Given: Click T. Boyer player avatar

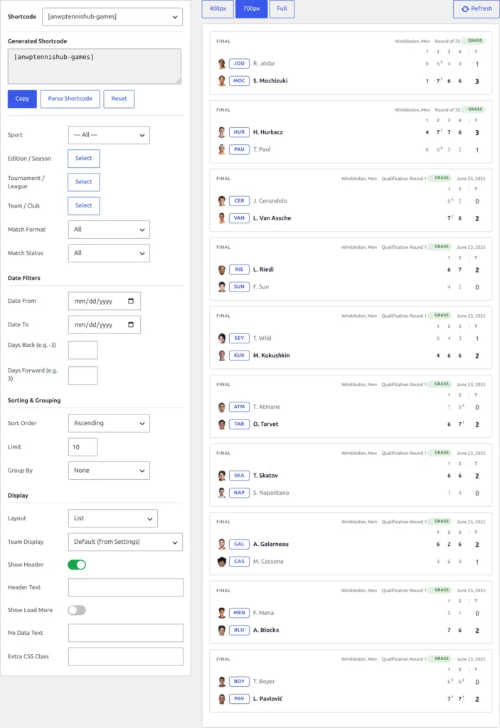Looking at the screenshot, I should pyautogui.click(x=222, y=682).
